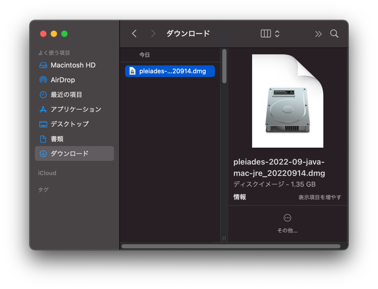Select the pleiades-...20914.dmg file row
The image size is (378, 289).
pos(170,71)
